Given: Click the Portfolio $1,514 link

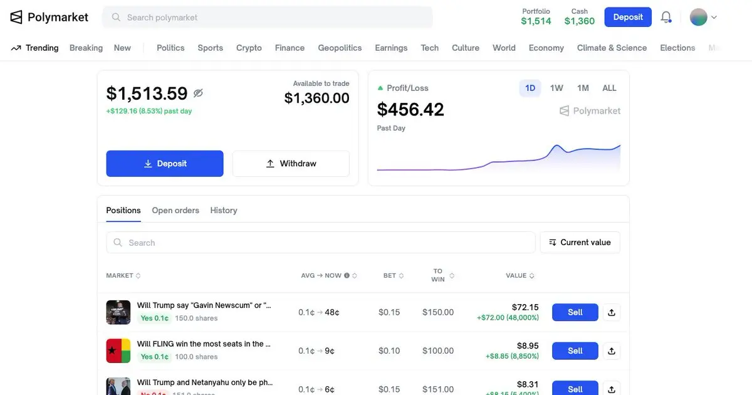Looking at the screenshot, I should coord(536,17).
